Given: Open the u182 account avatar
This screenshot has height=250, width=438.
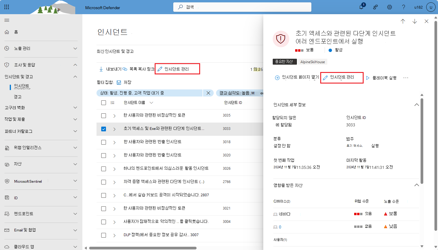Looking at the screenshot, I should click(x=431, y=7).
